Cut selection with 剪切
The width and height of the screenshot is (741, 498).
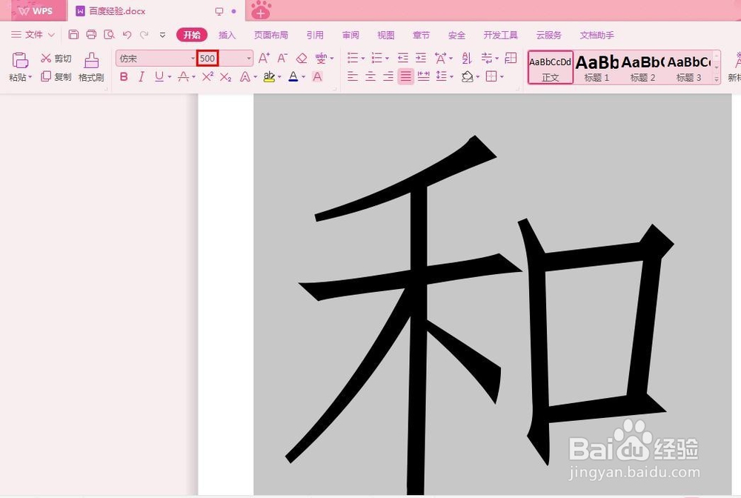click(x=56, y=58)
